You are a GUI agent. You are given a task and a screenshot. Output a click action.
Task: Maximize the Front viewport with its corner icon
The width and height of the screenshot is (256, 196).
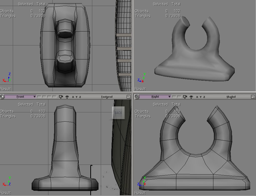[128, 97]
